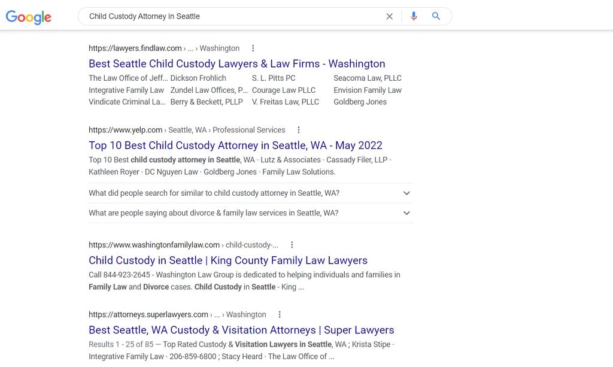This screenshot has height=367, width=613.
Task: Open options menu for Yelp result
Action: (299, 130)
